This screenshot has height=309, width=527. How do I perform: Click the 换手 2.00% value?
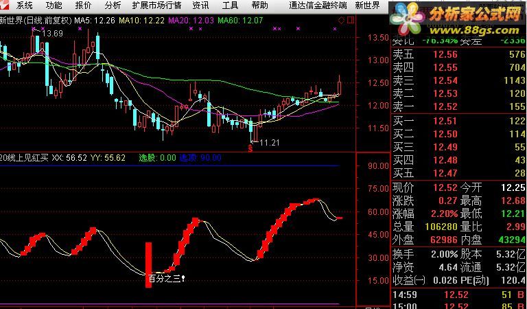pos(445,254)
